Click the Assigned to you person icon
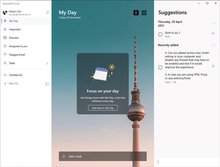220x167 pixels. coord(5,46)
